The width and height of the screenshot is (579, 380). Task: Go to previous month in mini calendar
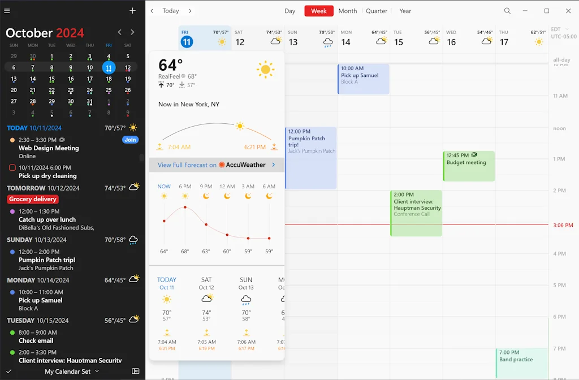click(119, 33)
